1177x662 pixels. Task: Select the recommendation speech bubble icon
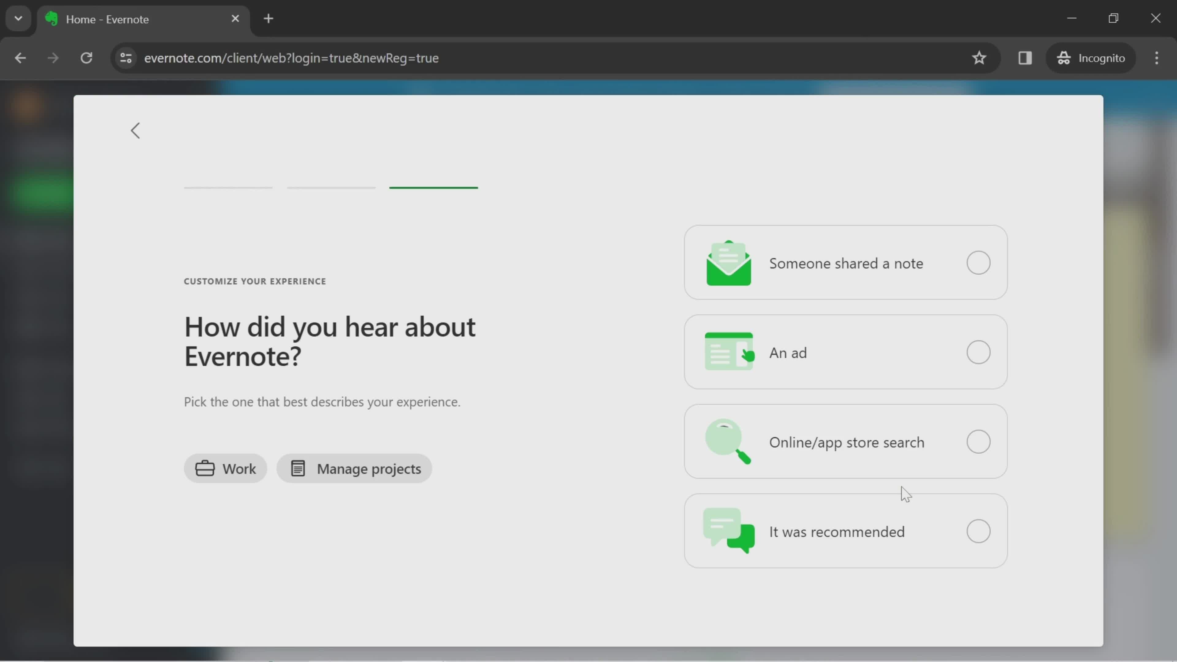tap(728, 531)
